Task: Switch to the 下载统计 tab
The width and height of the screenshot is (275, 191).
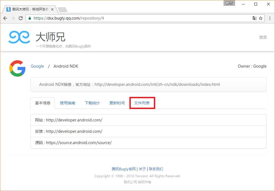Action: (92, 103)
